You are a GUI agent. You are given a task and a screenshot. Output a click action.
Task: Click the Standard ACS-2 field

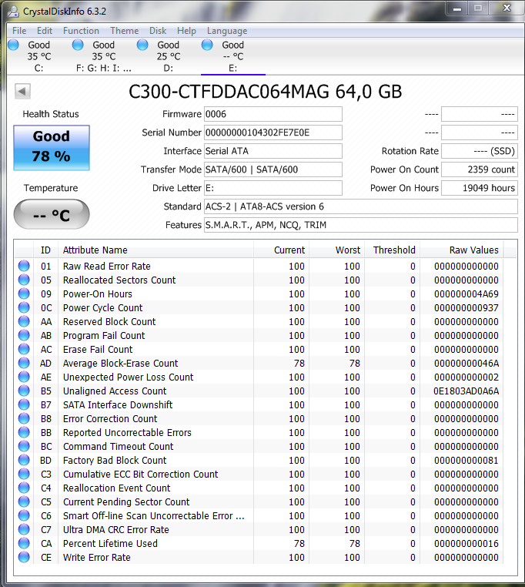(361, 206)
